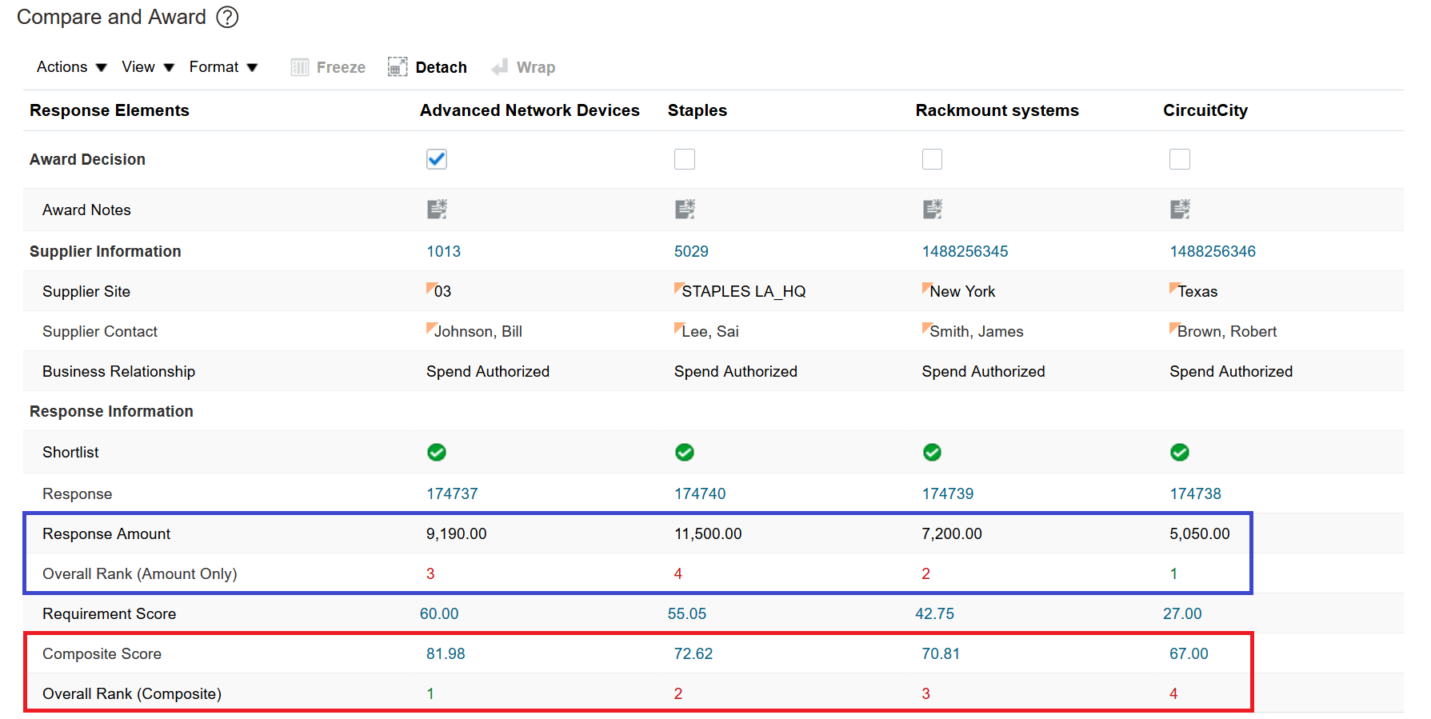The width and height of the screenshot is (1431, 719).
Task: Open award notes for Advanced Network Devices
Action: point(437,210)
